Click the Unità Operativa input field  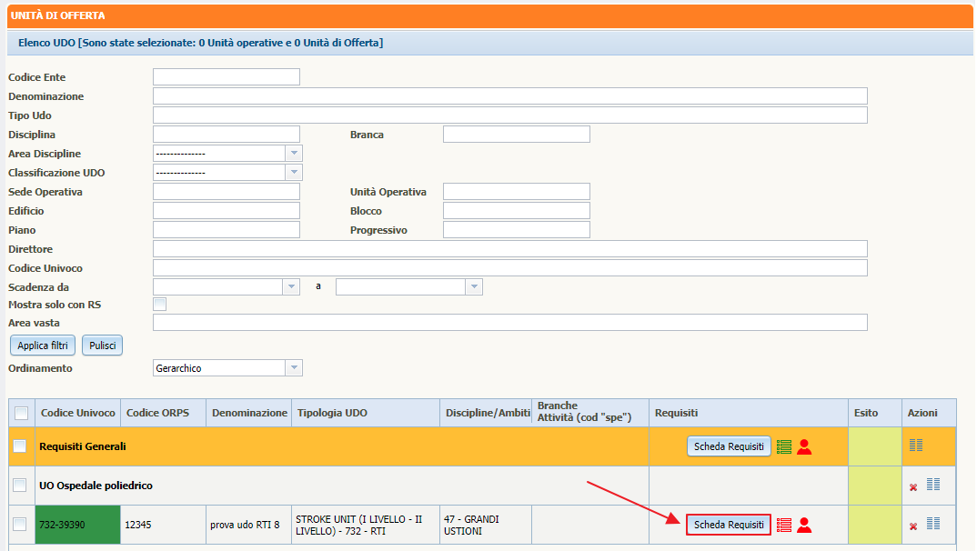click(517, 191)
